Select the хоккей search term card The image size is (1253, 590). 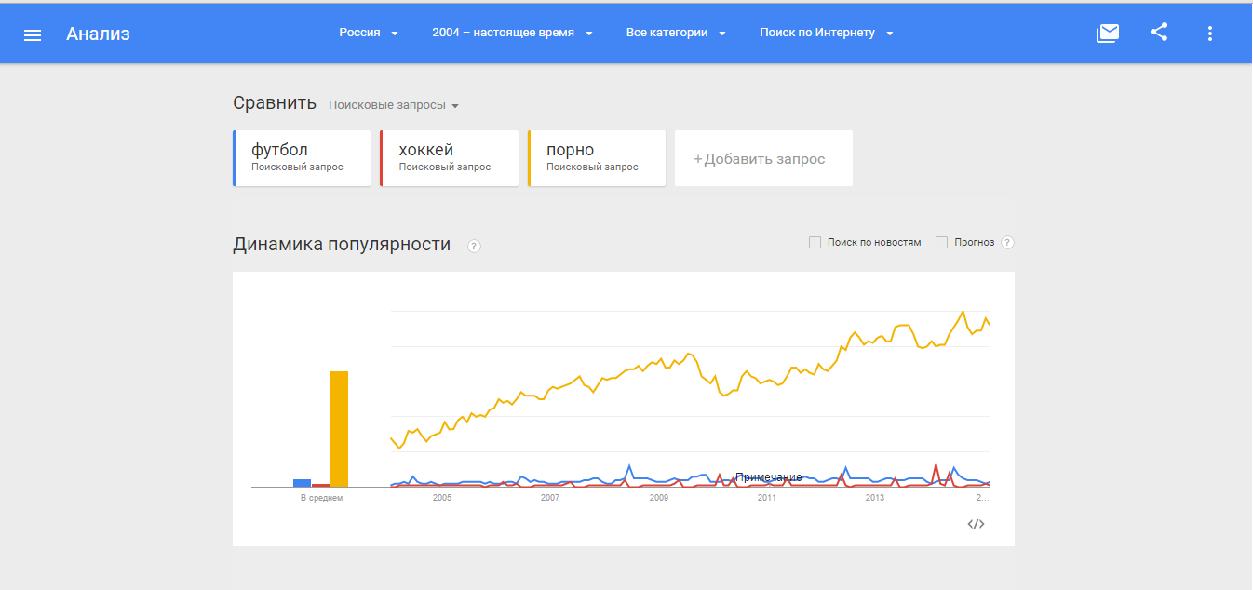(449, 157)
